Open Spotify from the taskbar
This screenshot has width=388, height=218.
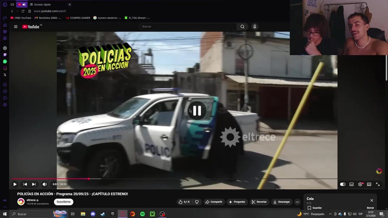tap(142, 214)
